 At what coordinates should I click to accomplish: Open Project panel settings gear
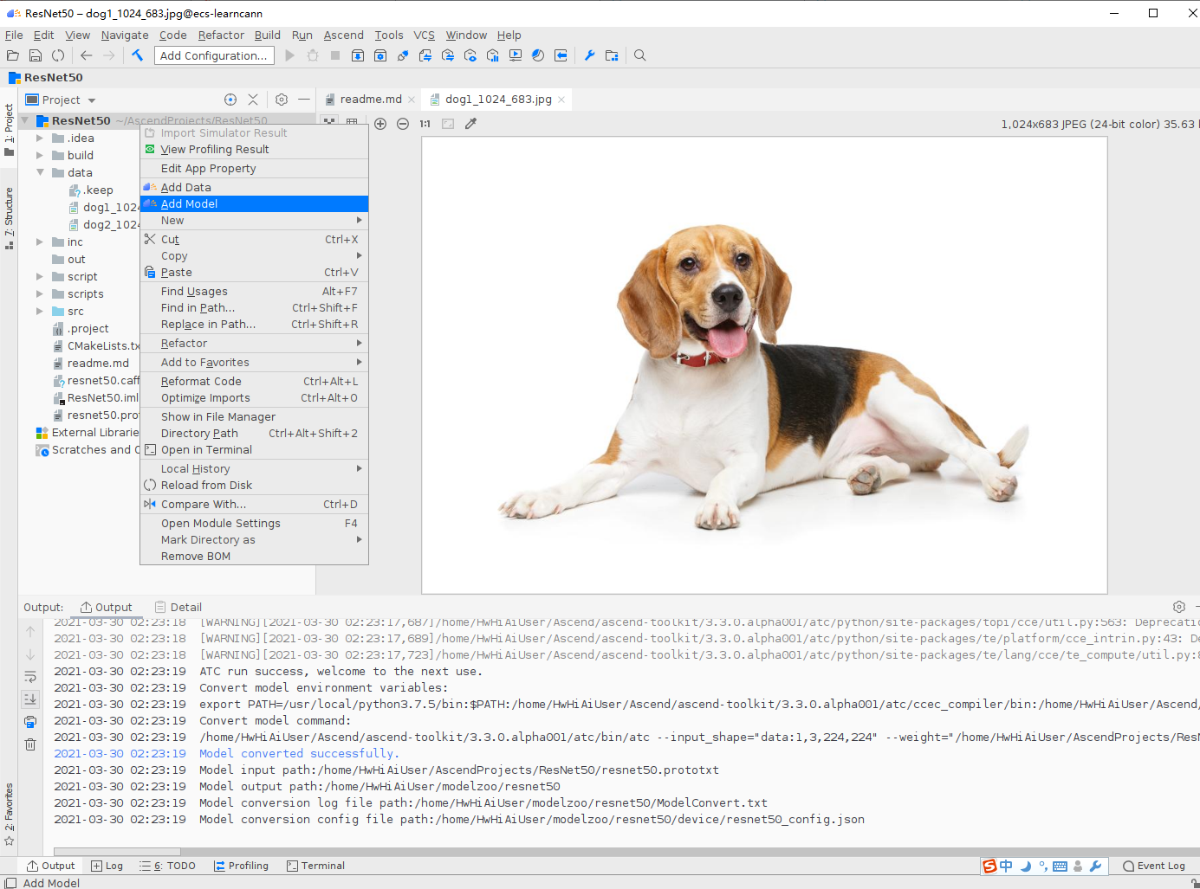point(282,100)
